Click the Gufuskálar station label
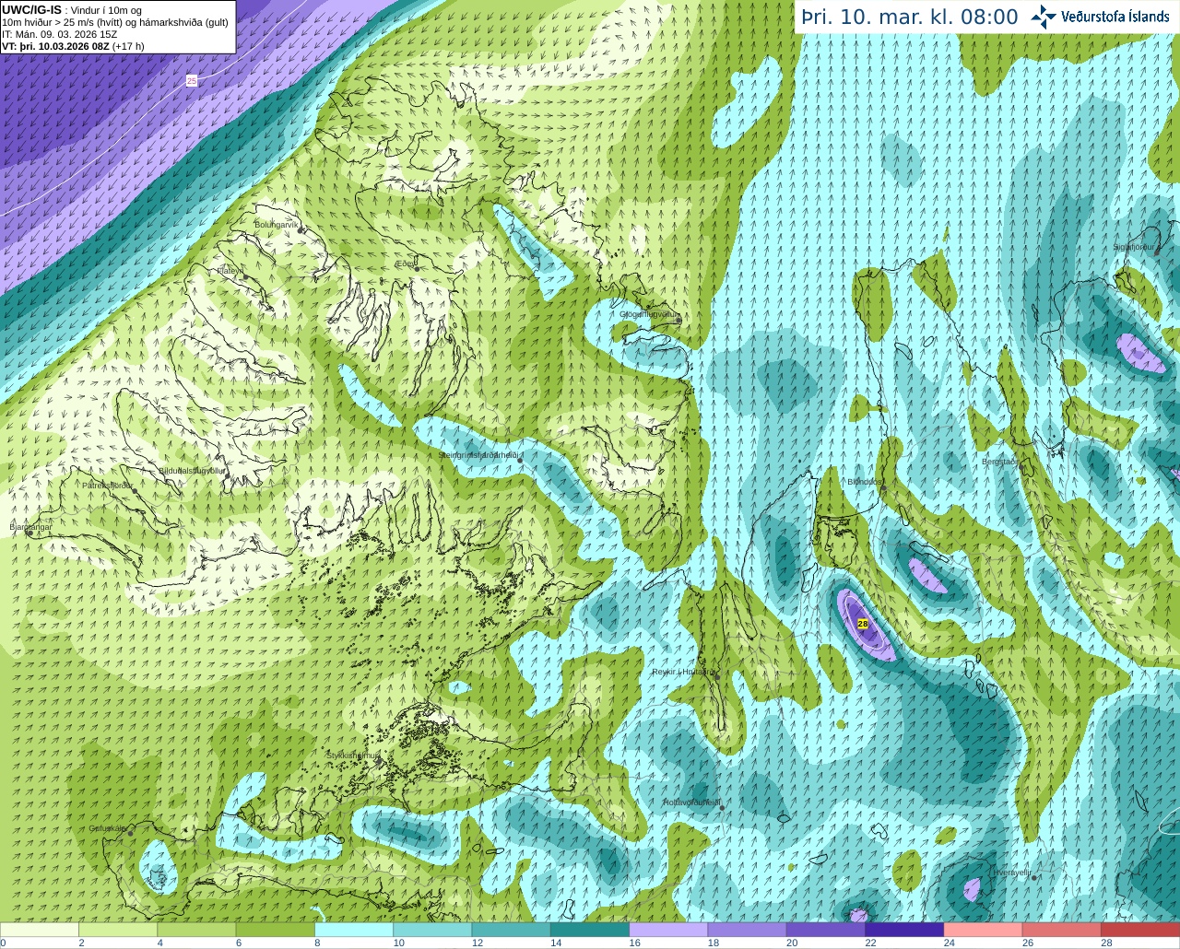The width and height of the screenshot is (1180, 949). pyautogui.click(x=107, y=828)
